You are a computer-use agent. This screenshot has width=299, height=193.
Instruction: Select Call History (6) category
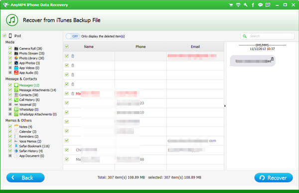(x=29, y=100)
